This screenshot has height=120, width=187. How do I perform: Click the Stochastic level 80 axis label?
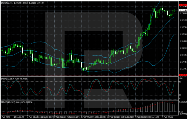[180, 81]
